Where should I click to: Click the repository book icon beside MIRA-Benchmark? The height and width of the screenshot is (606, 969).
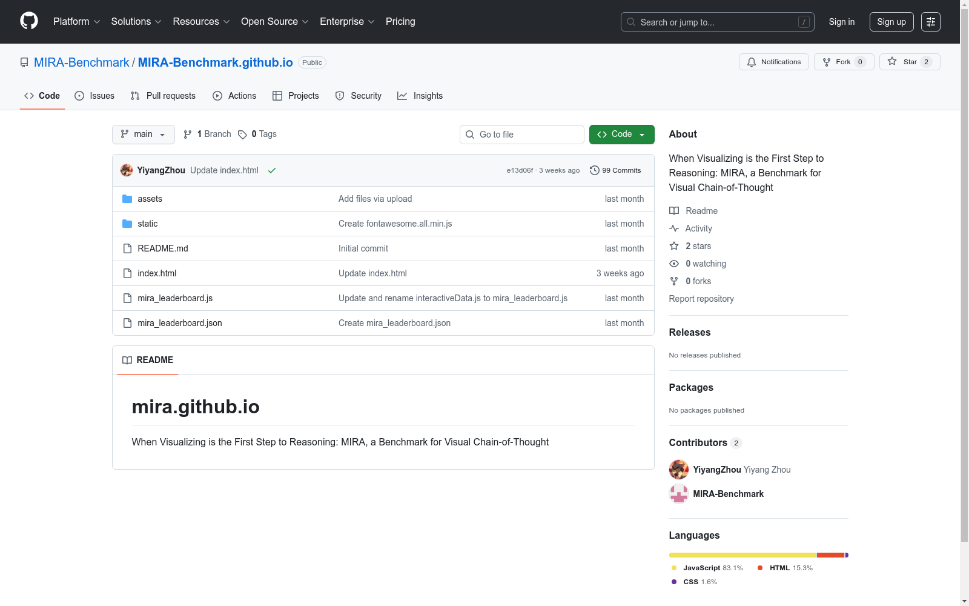[24, 62]
